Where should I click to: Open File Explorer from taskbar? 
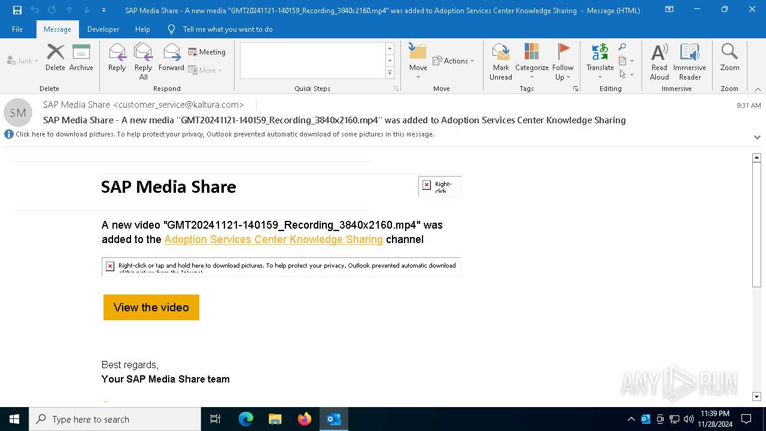(275, 419)
